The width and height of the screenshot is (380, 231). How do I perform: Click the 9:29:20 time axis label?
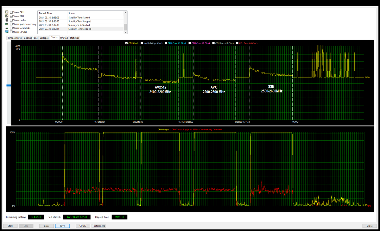pyautogui.click(x=59, y=121)
